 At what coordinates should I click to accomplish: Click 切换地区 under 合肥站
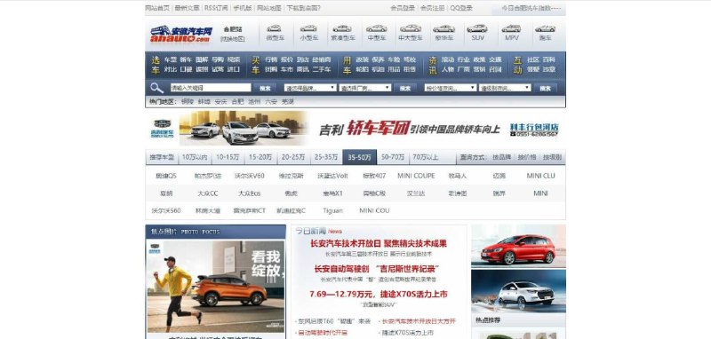pos(233,38)
